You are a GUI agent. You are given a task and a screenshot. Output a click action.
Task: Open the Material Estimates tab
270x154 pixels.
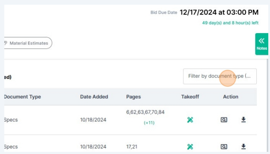point(28,43)
